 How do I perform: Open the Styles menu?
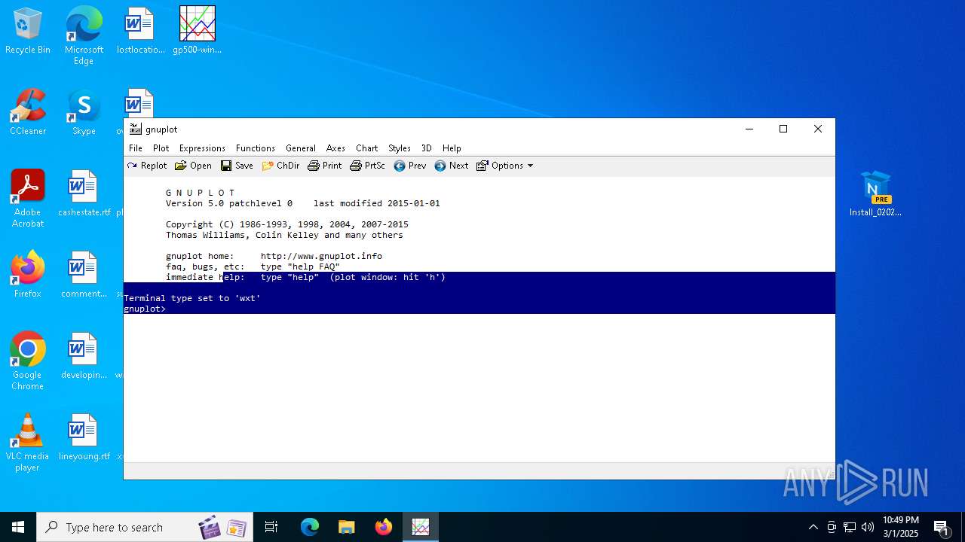tap(400, 148)
